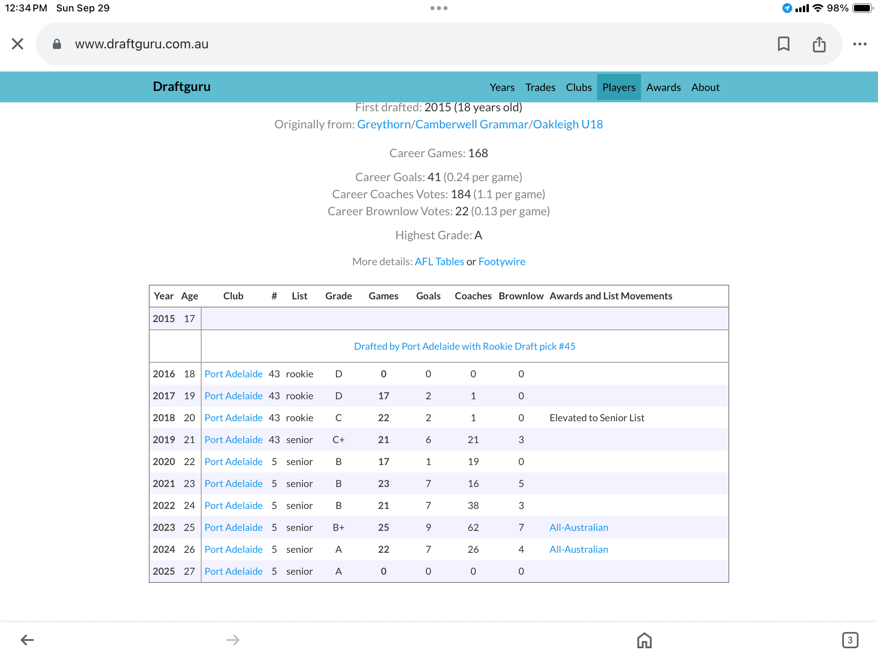The image size is (878, 658).
Task: Open the 2023 All-Australian award link
Action: pyautogui.click(x=579, y=527)
